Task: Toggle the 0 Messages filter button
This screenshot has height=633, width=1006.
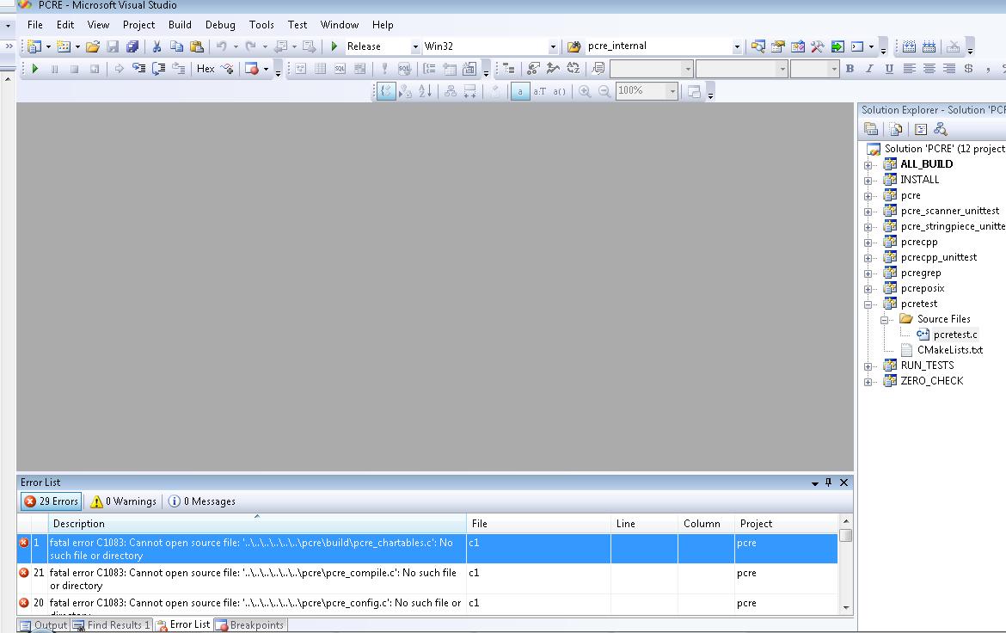Action: point(201,501)
